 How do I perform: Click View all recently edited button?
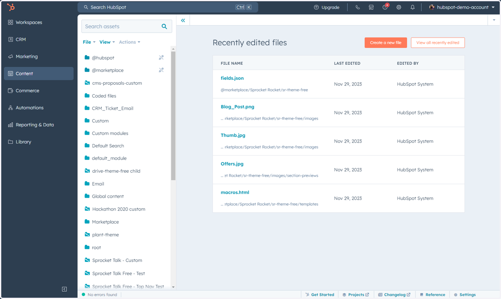coord(438,43)
